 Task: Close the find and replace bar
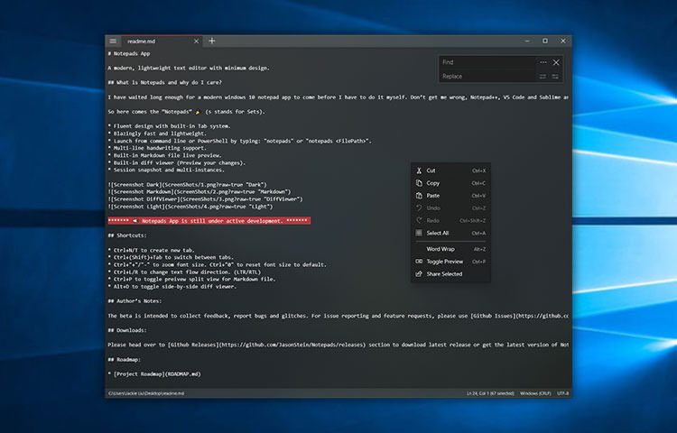click(556, 62)
